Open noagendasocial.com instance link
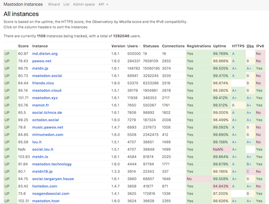 pos(51,193)
